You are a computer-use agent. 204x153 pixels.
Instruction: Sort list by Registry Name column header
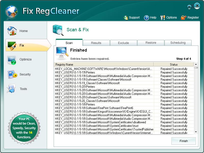click(104, 65)
